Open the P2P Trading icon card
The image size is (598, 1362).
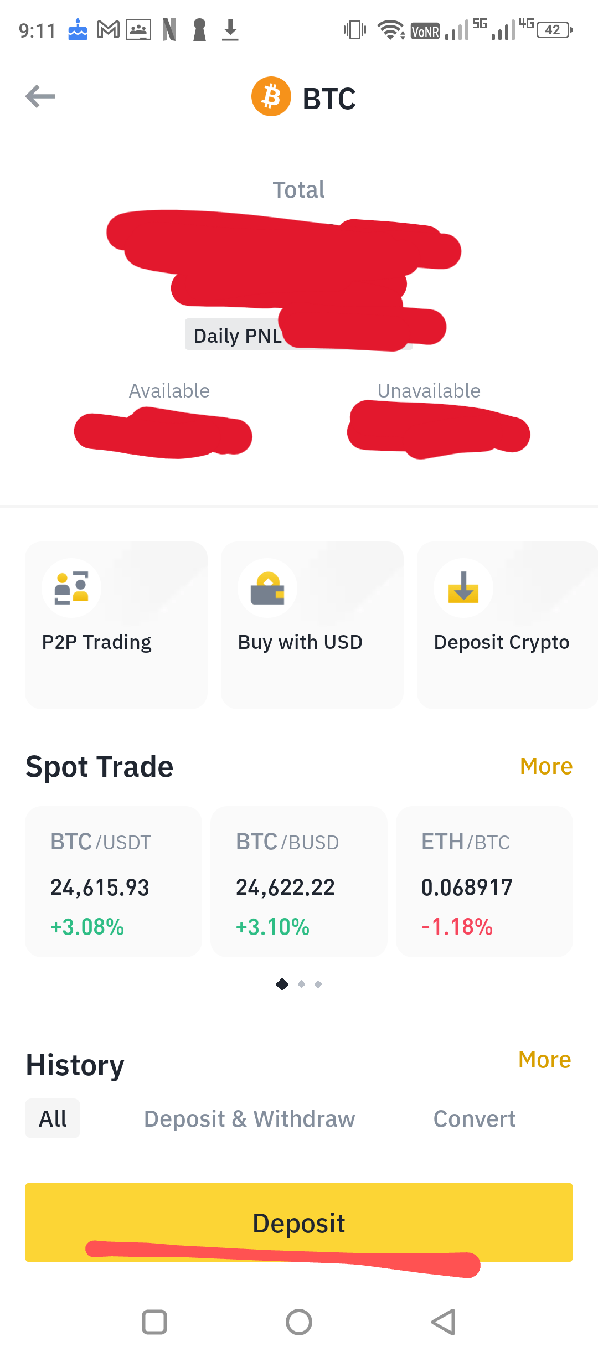click(116, 625)
